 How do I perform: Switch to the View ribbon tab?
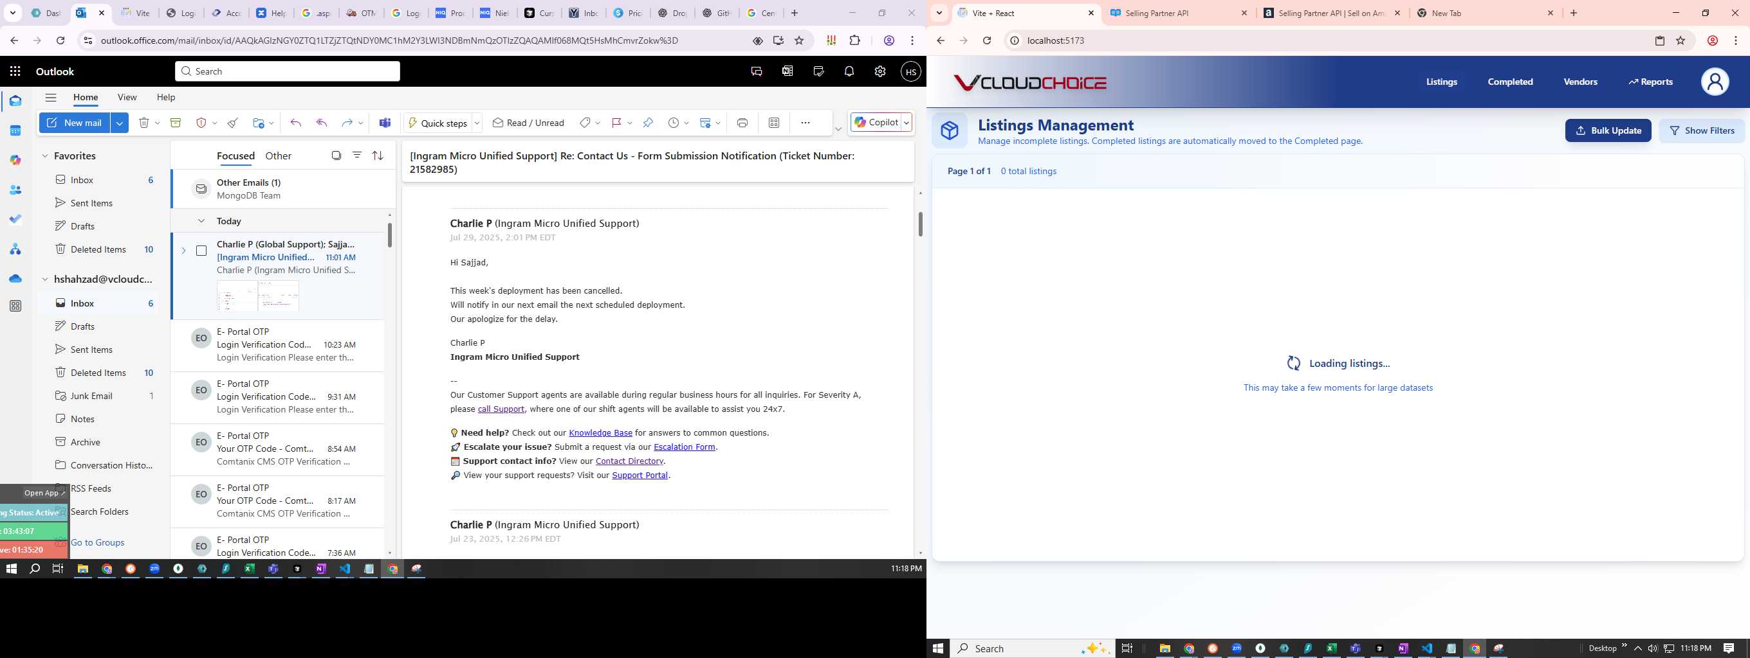tap(127, 97)
